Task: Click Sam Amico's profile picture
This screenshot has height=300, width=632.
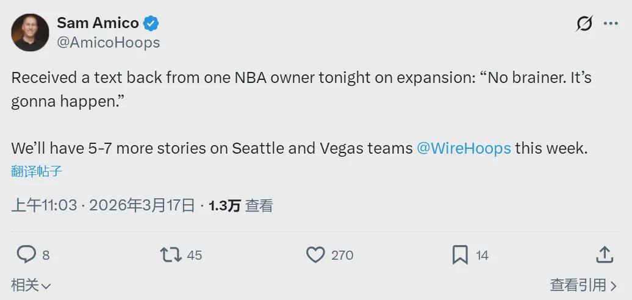Action: click(30, 32)
